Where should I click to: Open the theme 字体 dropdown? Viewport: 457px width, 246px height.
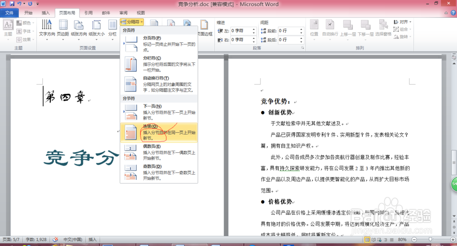25,31
